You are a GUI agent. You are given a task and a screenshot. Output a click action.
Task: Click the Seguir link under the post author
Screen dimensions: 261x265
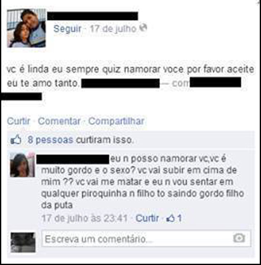pos(68,29)
